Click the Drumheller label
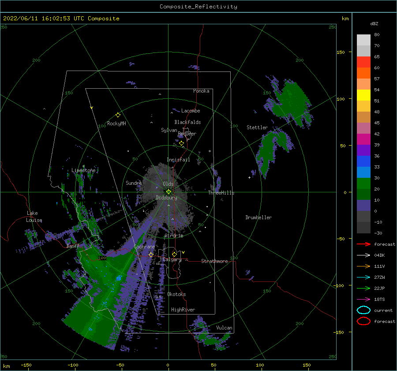Viewport: 397px width, 371px height. pyautogui.click(x=258, y=217)
